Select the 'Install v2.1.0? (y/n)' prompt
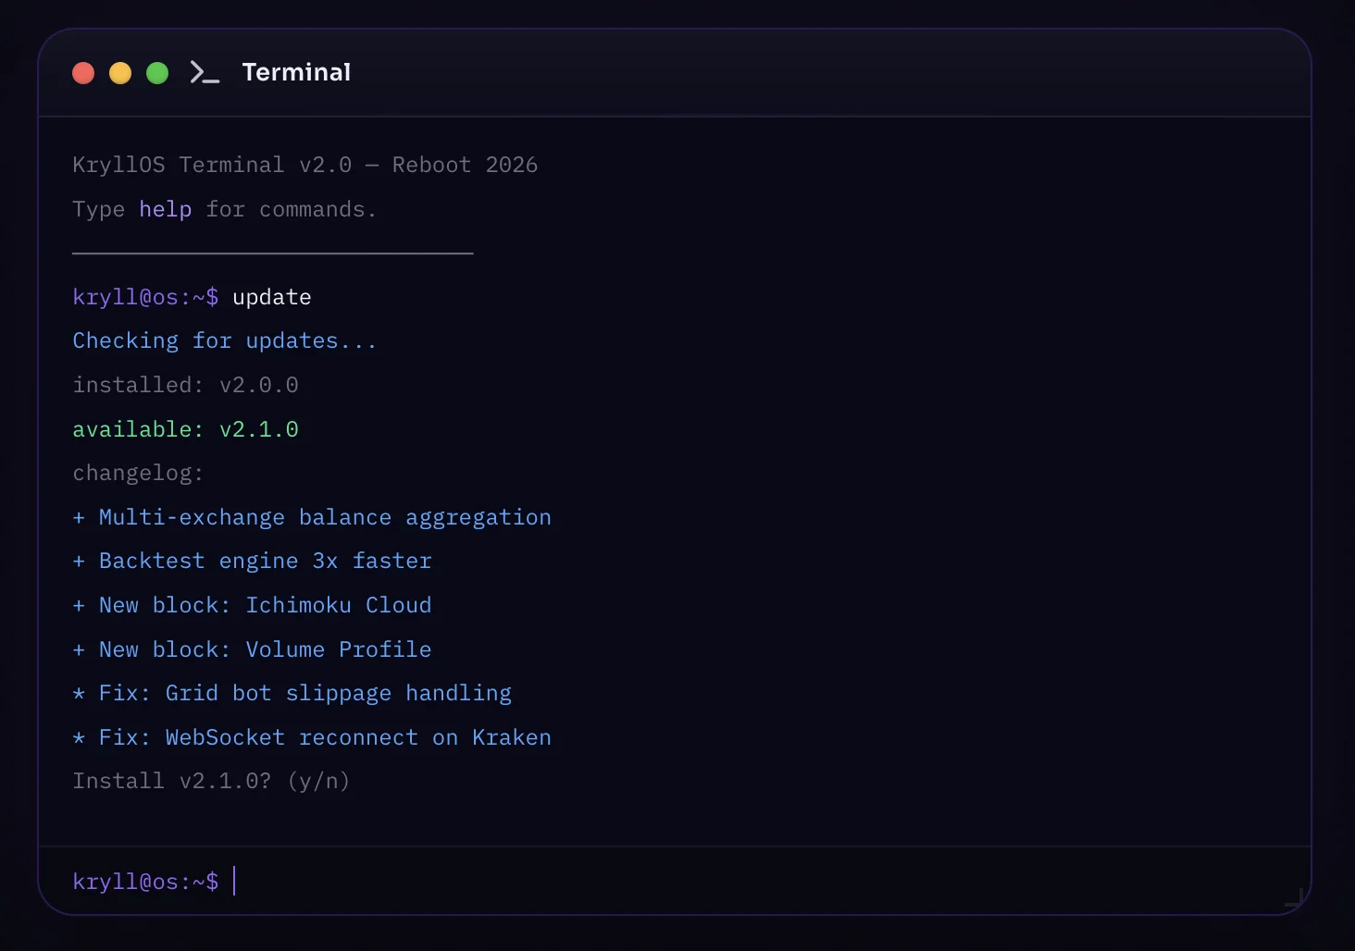1355x951 pixels. click(x=211, y=780)
